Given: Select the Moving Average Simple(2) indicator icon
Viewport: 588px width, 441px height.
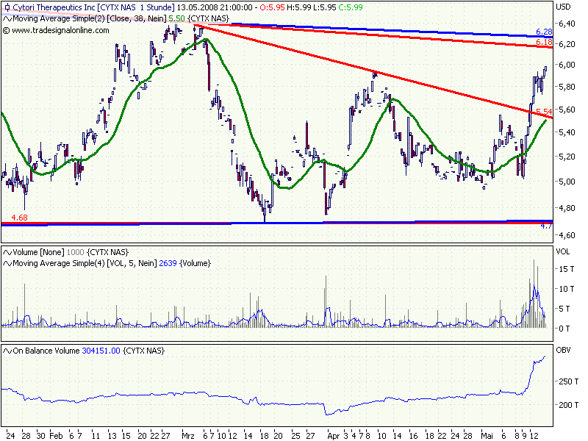Looking at the screenshot, I should 6,19.
